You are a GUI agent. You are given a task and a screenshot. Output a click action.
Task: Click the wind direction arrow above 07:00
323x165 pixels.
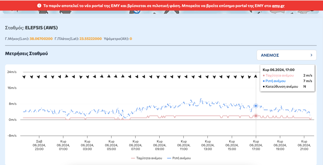tap(136, 76)
